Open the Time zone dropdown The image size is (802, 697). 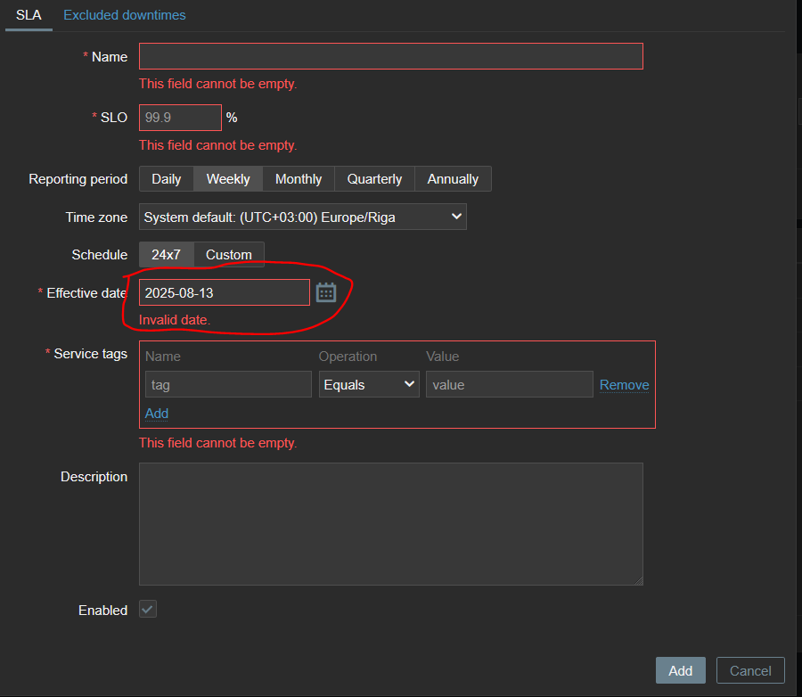pos(303,217)
